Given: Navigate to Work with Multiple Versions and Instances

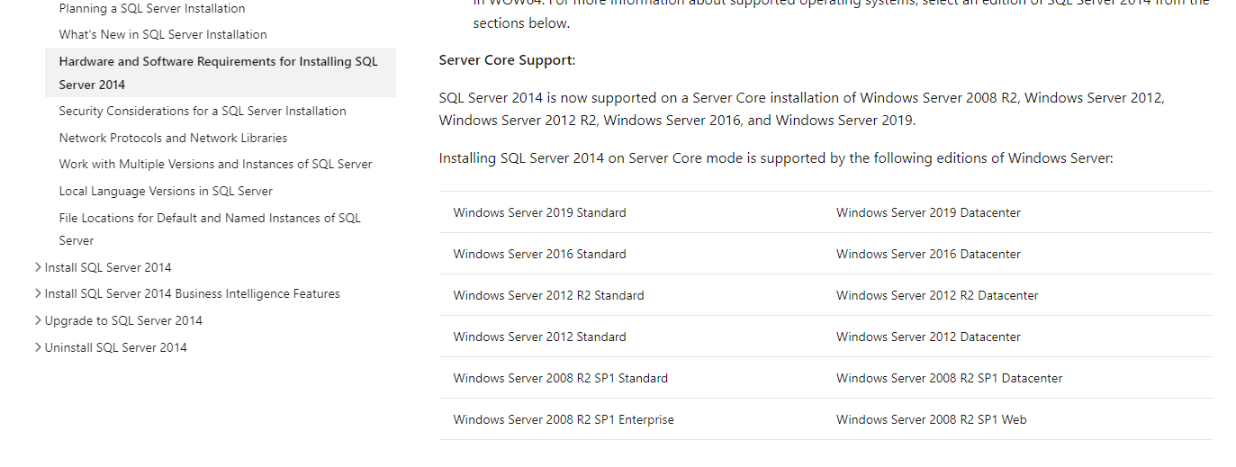Looking at the screenshot, I should (215, 164).
